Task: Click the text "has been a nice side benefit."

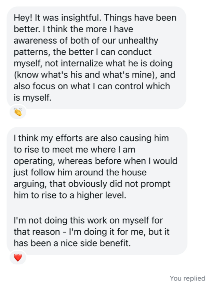Action: pyautogui.click(x=72, y=243)
